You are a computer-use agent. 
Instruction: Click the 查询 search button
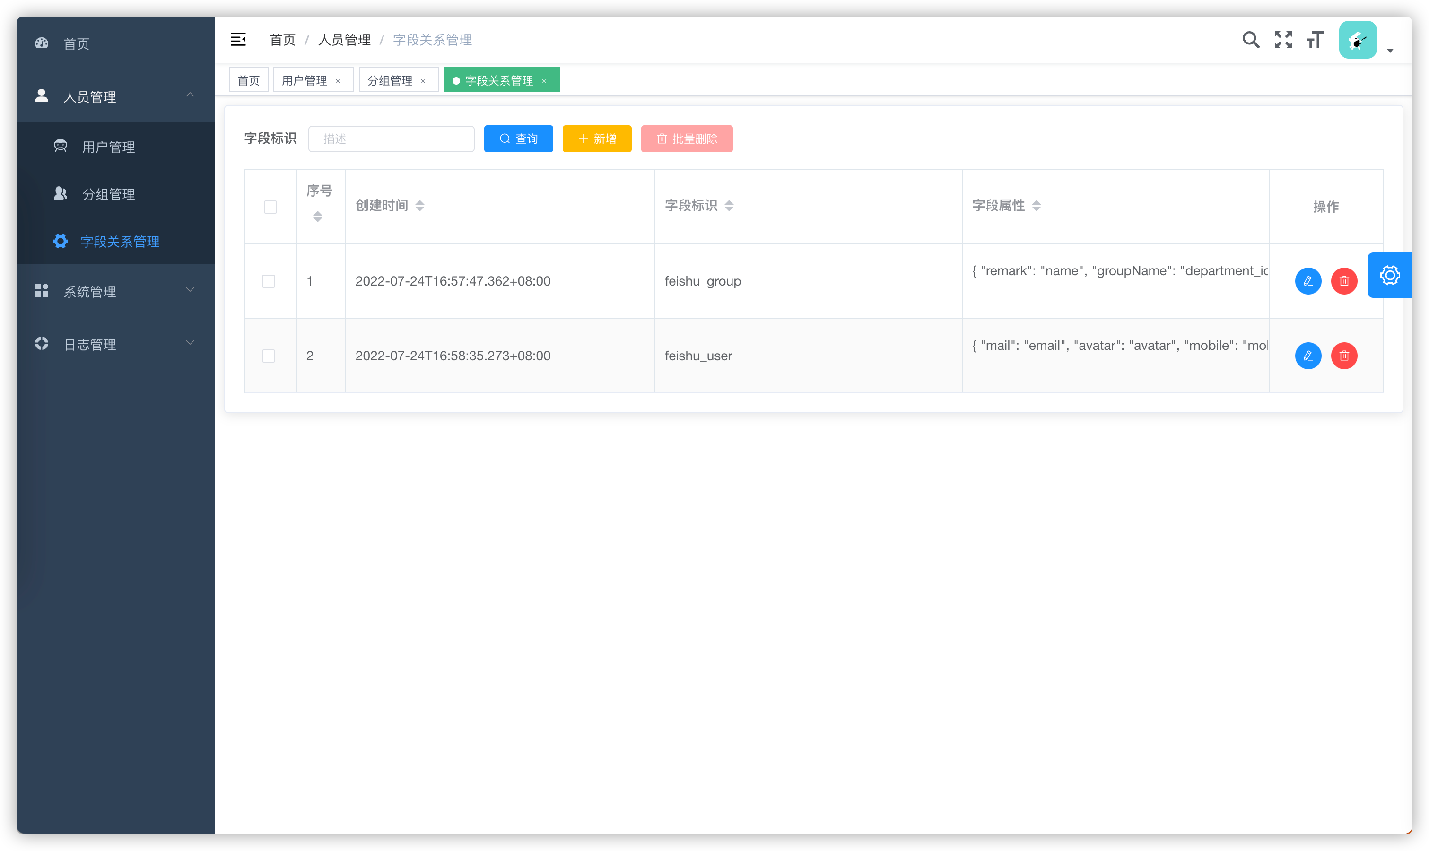point(518,139)
